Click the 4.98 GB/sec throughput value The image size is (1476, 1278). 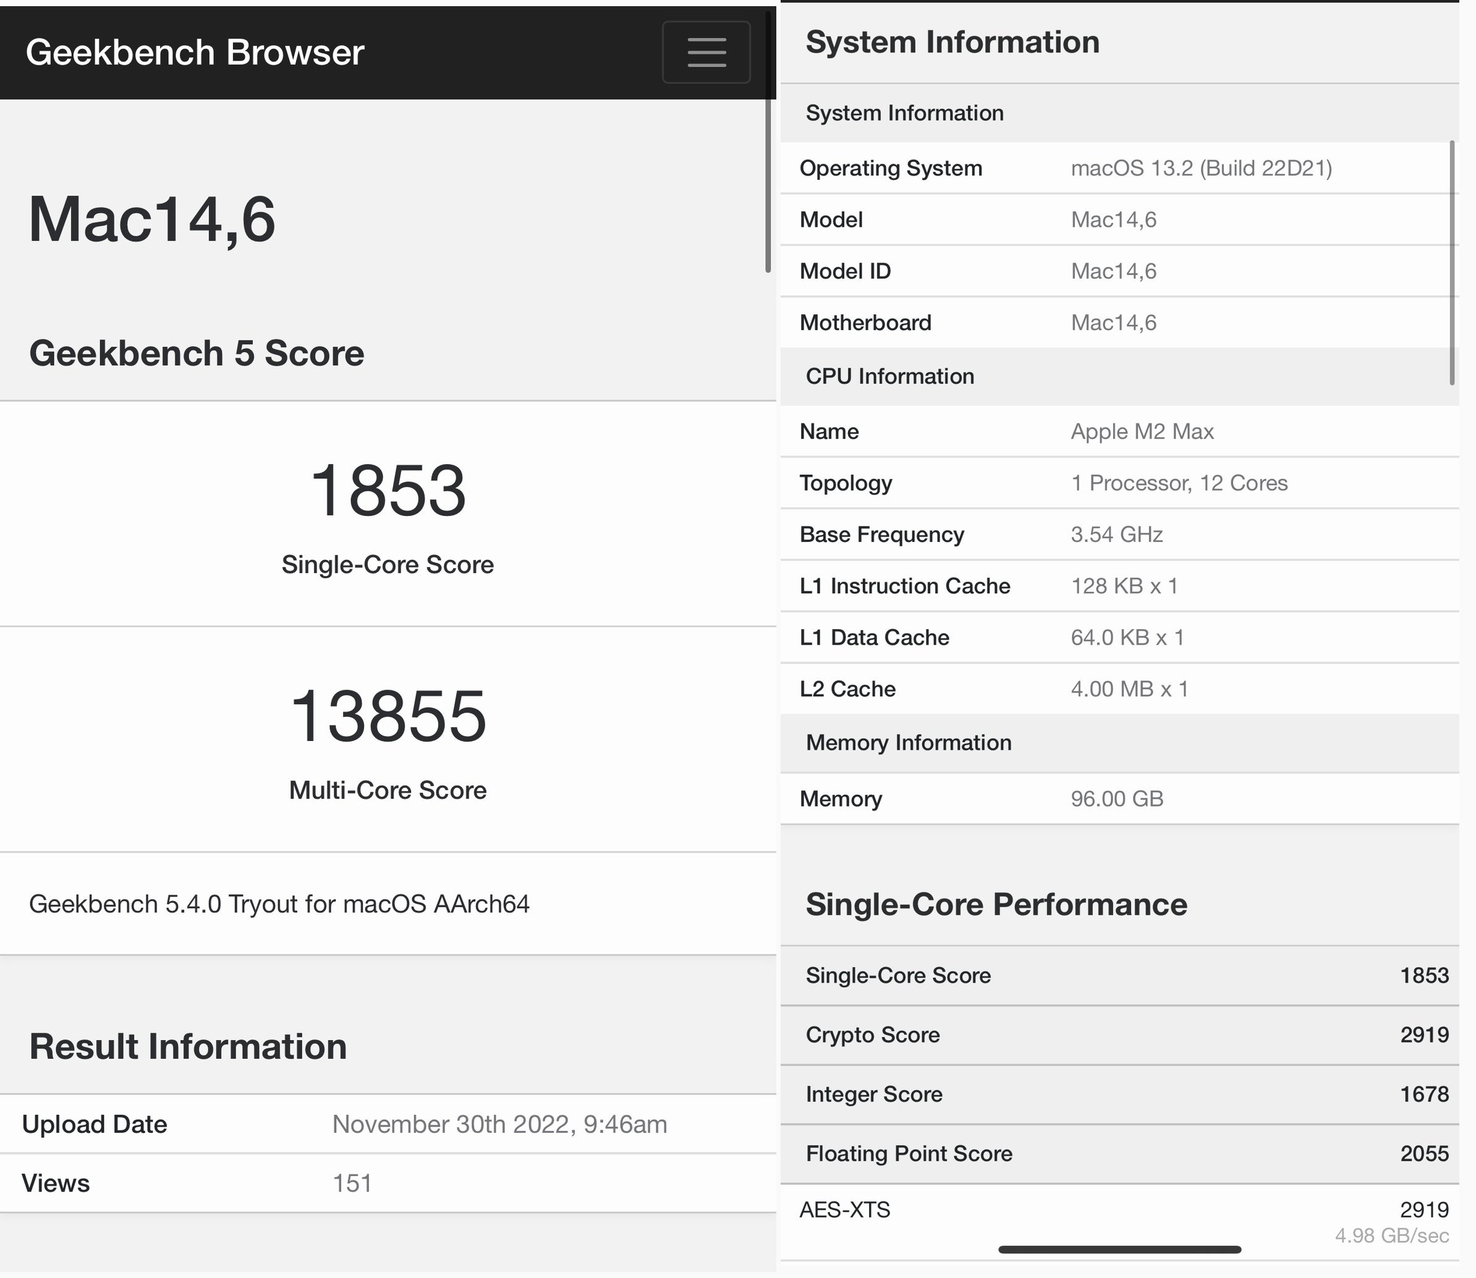click(1391, 1235)
